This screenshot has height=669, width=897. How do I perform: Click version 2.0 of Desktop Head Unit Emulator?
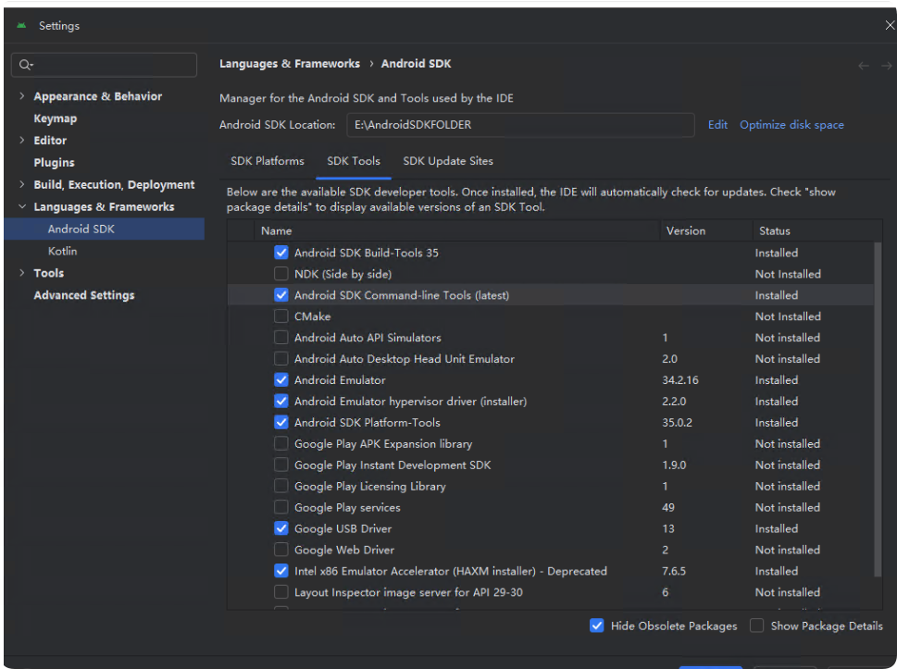tap(670, 358)
